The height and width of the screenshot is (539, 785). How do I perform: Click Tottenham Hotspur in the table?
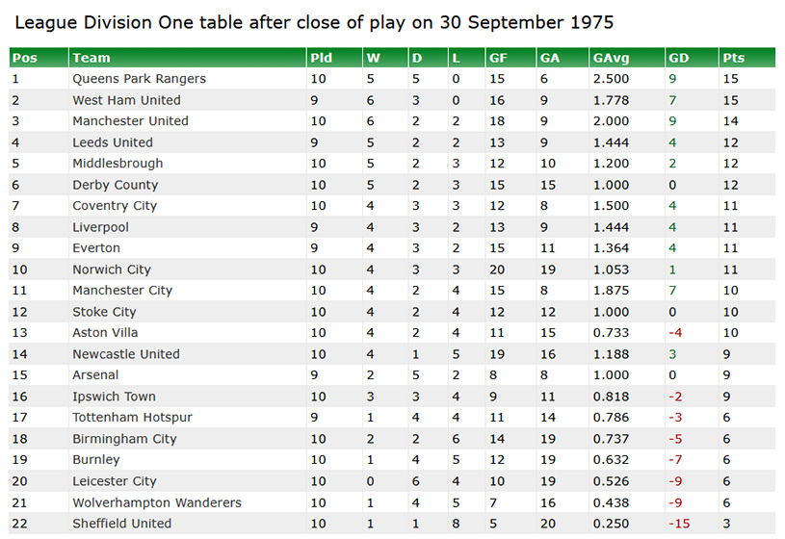click(132, 418)
